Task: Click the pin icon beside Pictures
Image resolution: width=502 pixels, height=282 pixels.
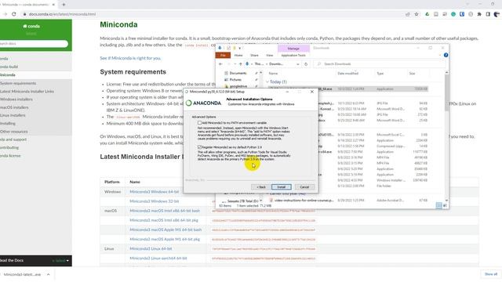Action: pos(256,80)
